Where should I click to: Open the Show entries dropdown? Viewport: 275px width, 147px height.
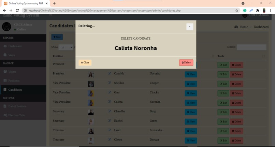[x=66, y=47]
